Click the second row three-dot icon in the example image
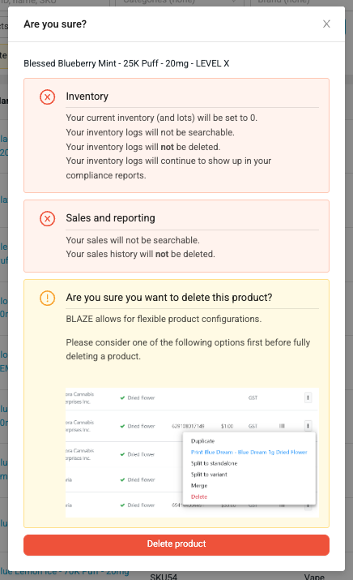 308,426
